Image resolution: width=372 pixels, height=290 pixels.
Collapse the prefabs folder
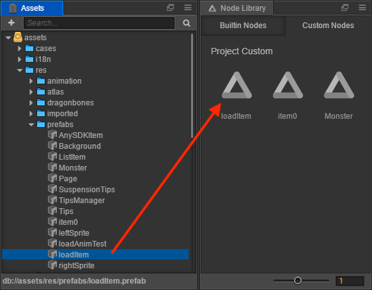(x=31, y=125)
